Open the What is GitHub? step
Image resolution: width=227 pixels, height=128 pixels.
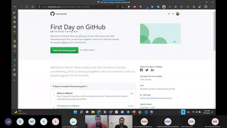click(x=65, y=93)
